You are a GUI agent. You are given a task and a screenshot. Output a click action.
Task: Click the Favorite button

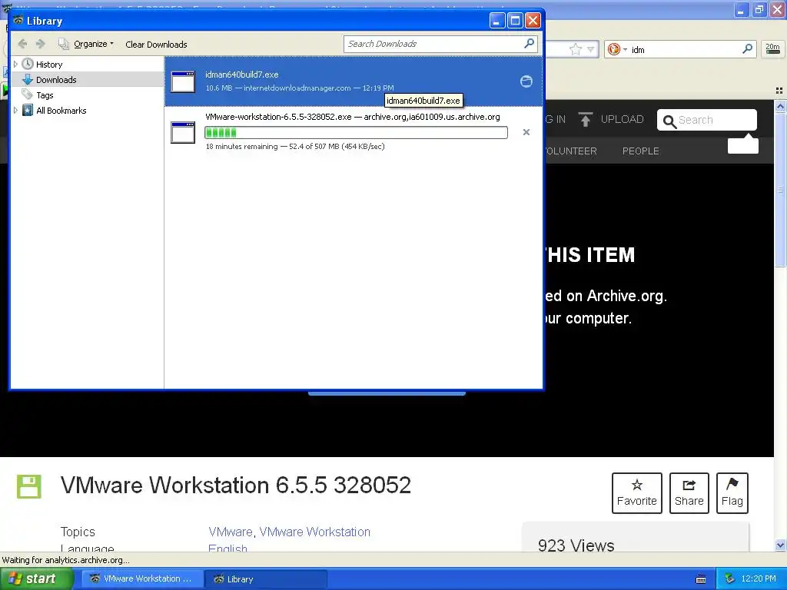pyautogui.click(x=637, y=492)
